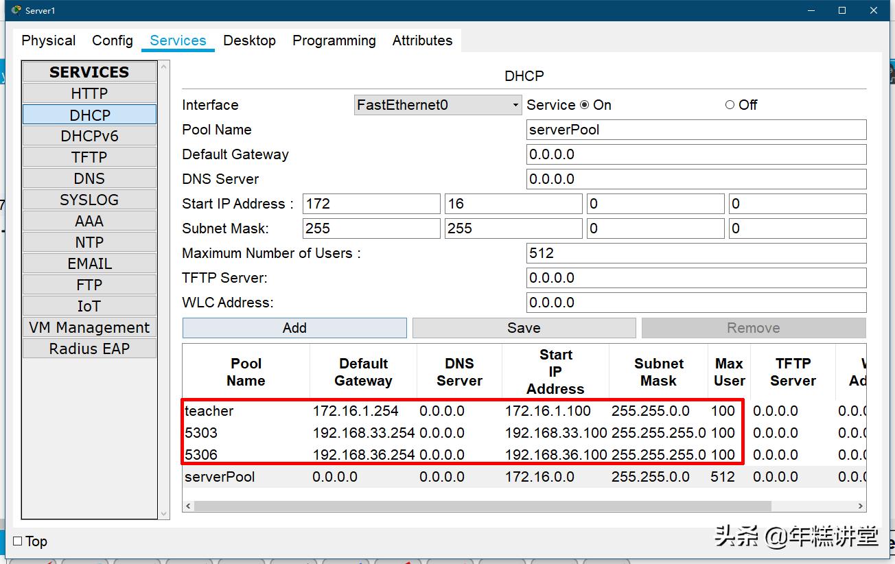Click the services list scroll-down arrow
This screenshot has width=895, height=564.
click(164, 513)
